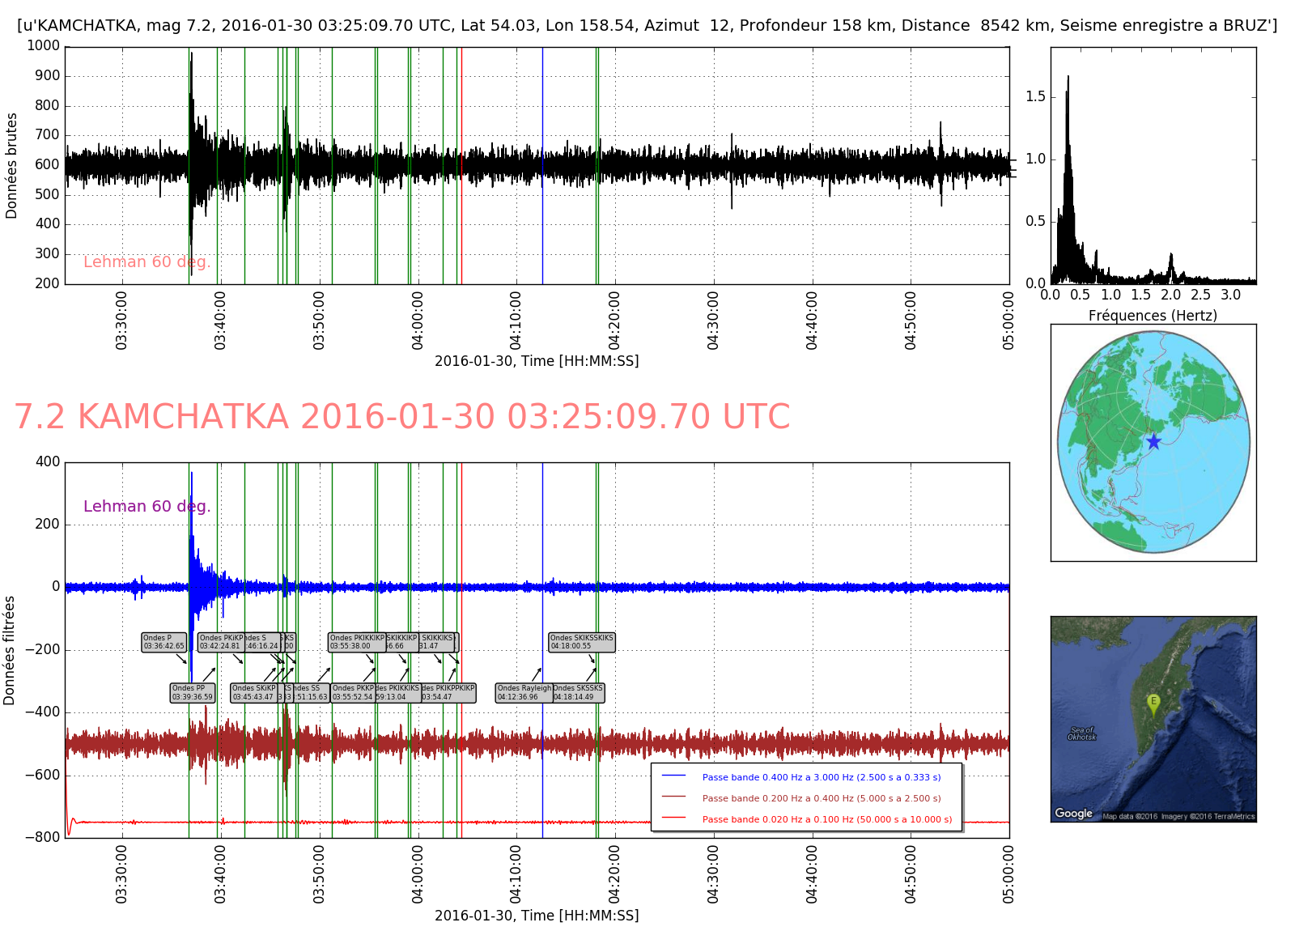Select the "Ondes PP 03:39:36.59" annotation box
Image resolution: width=1295 pixels, height=931 pixels.
tap(192, 693)
